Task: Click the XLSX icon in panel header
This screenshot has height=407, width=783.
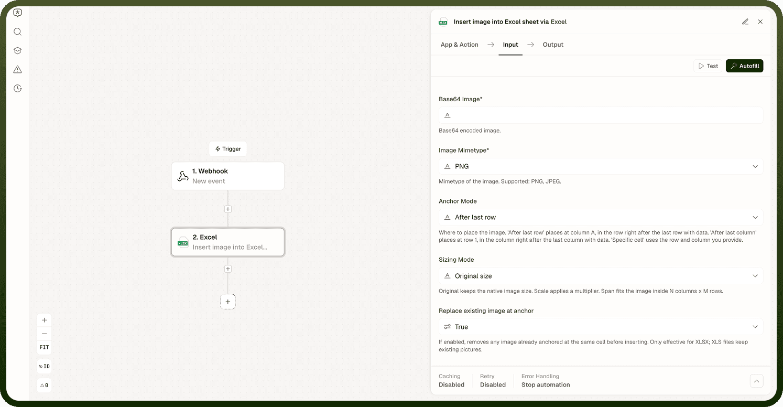Action: [443, 22]
